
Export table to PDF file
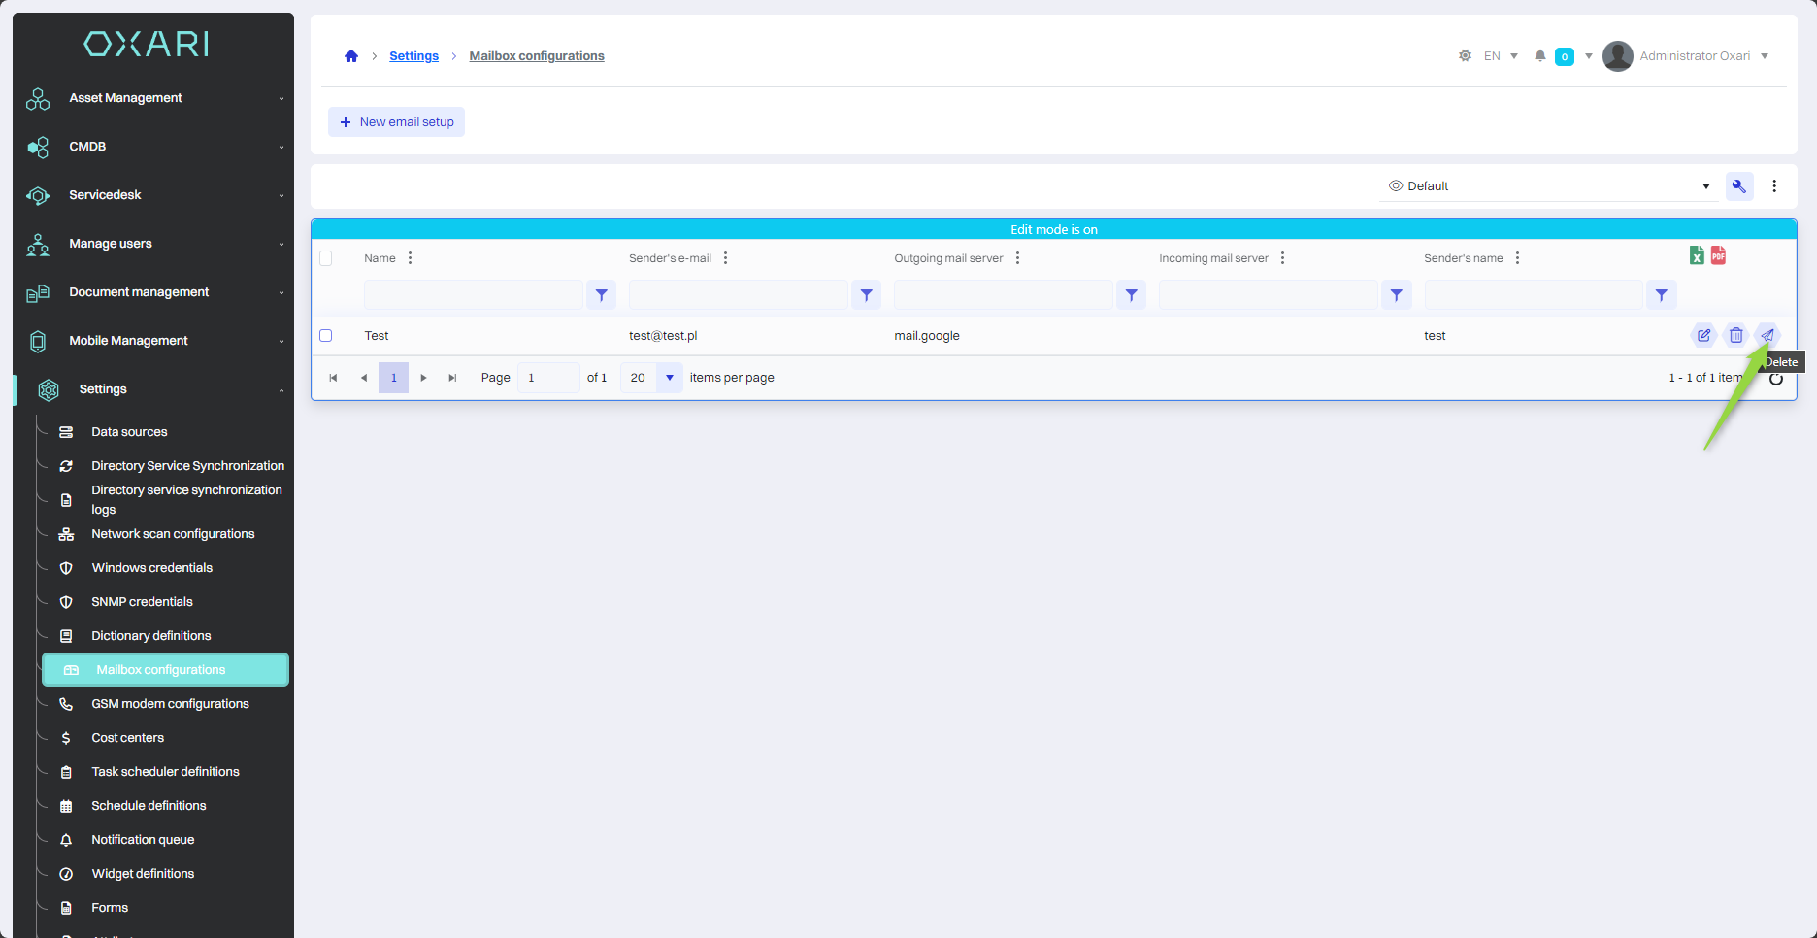(1718, 255)
